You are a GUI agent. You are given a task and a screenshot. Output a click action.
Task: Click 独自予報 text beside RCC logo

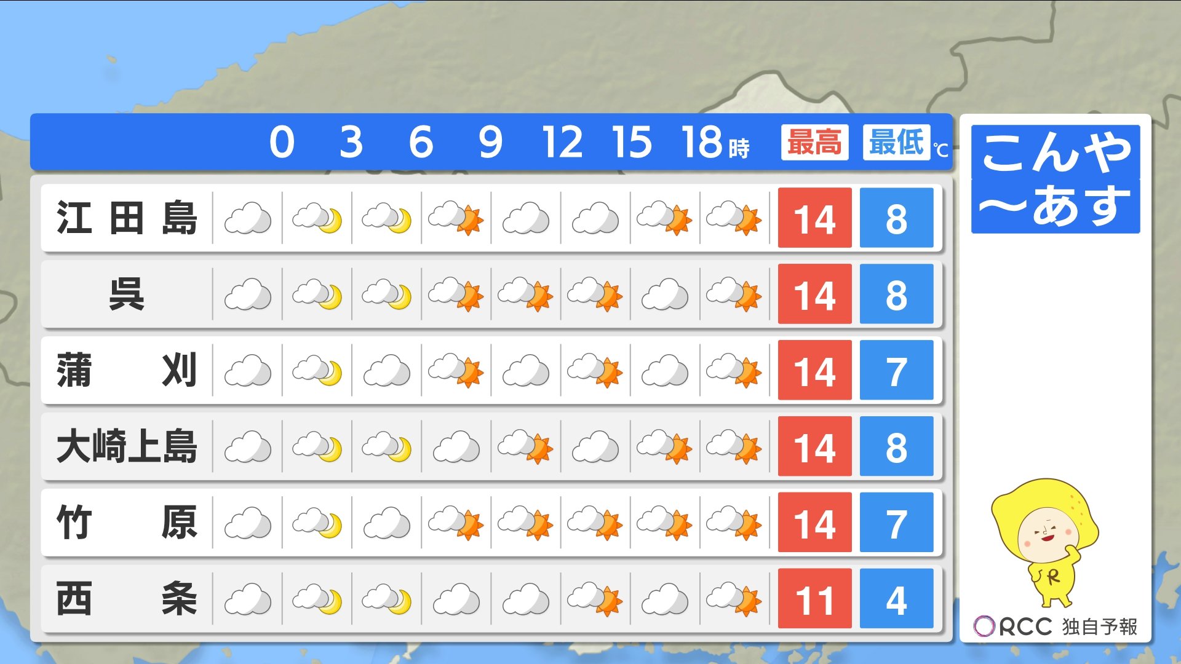pos(1100,626)
